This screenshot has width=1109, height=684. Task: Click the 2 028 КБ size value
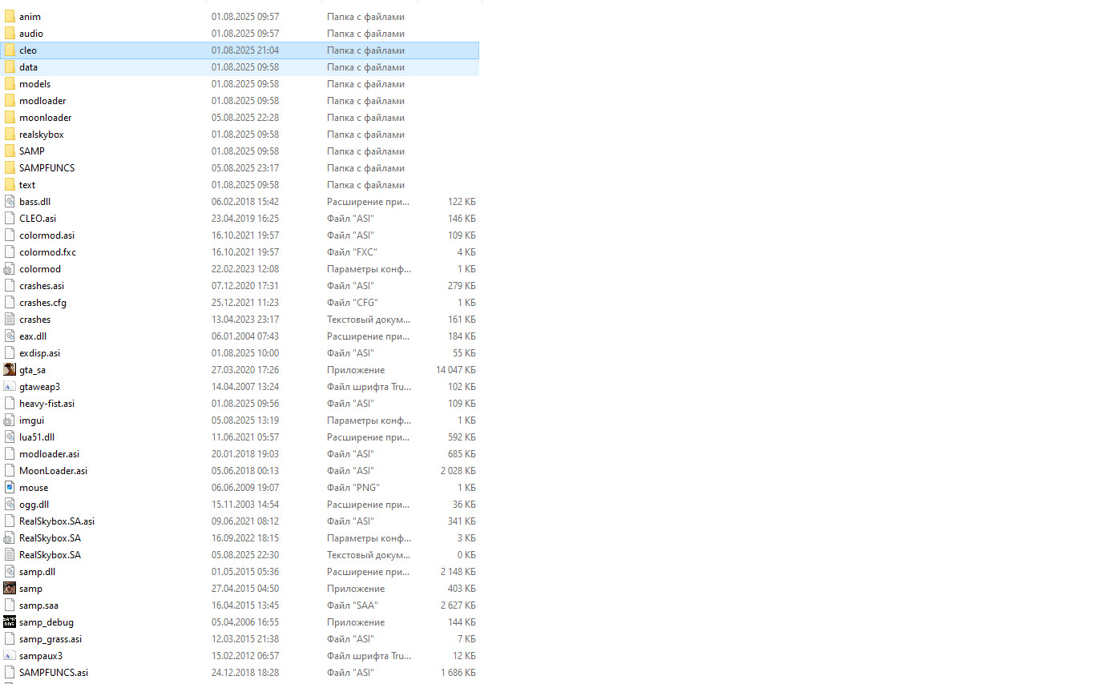(458, 471)
